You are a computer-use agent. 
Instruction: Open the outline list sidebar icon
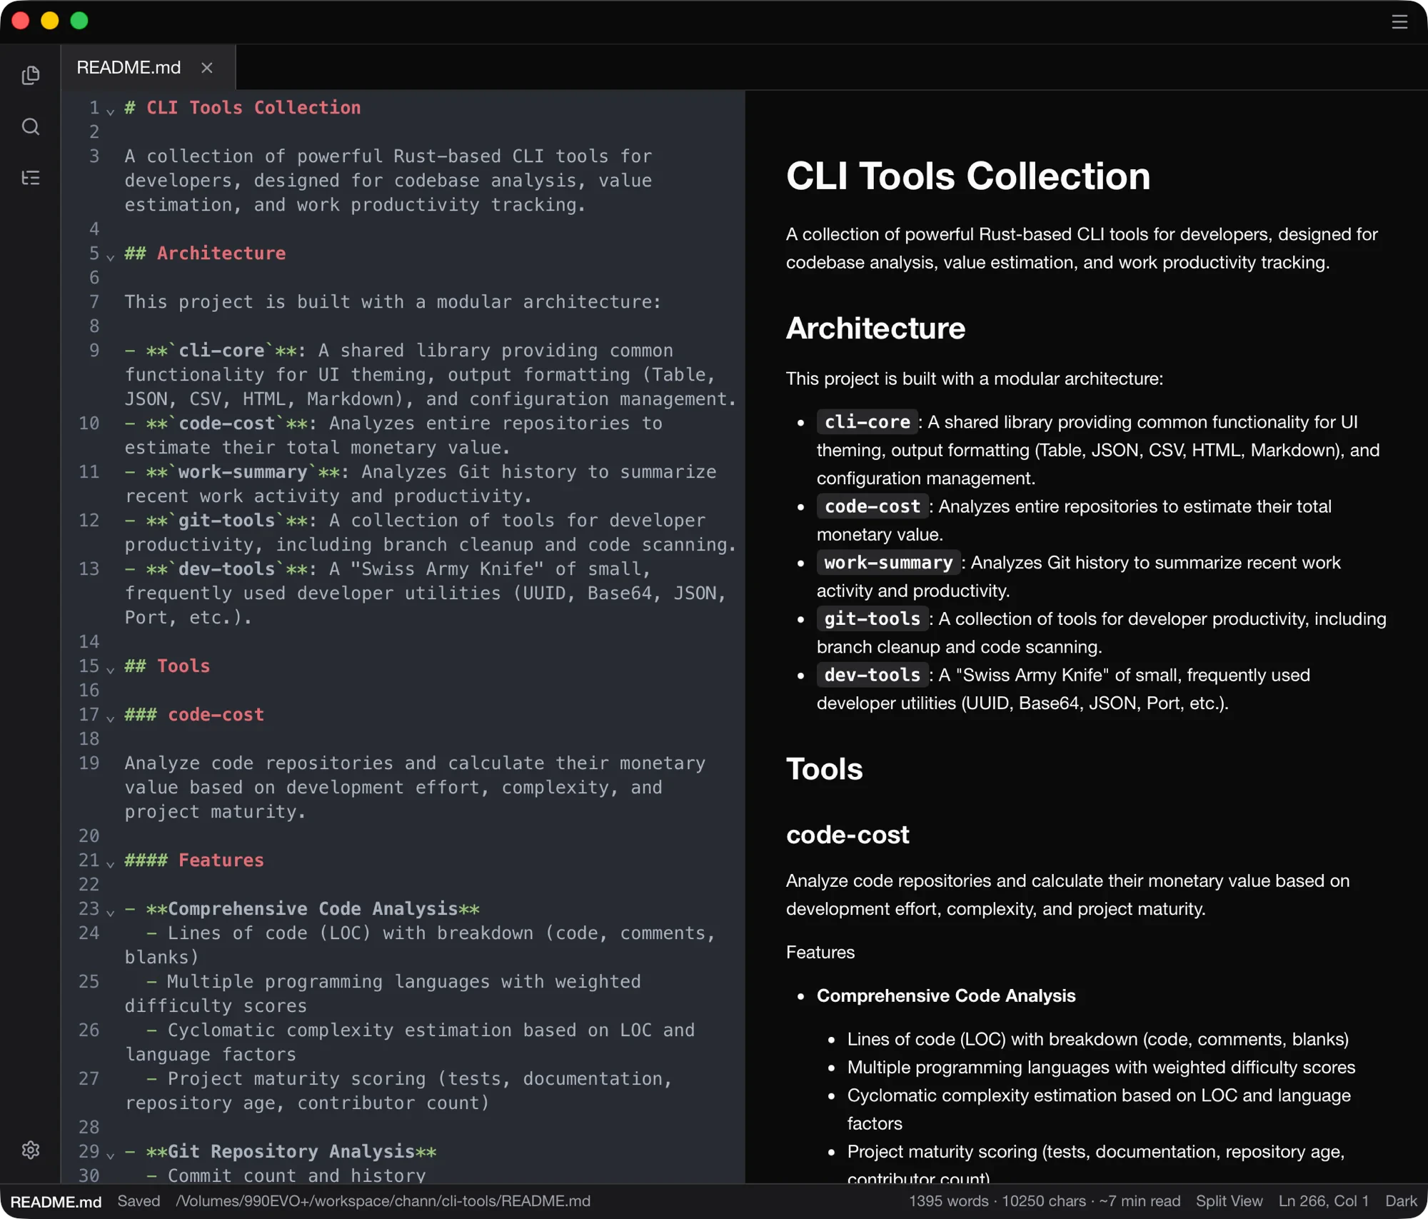tap(31, 178)
